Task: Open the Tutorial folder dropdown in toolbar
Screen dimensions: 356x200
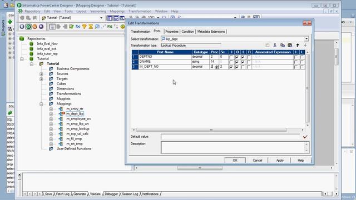Action: (x=101, y=18)
